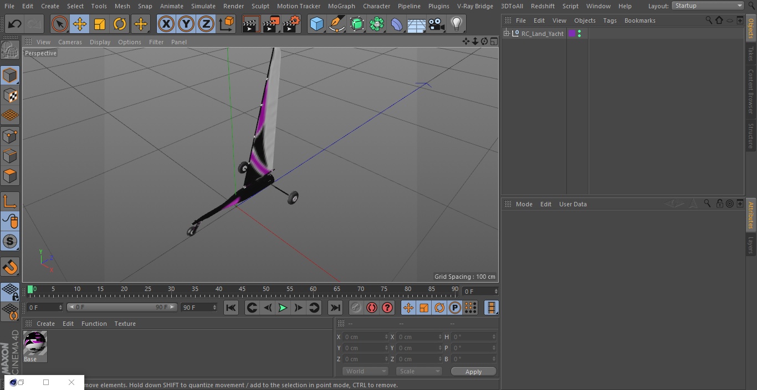Click Apply coordinates button
The image size is (757, 390).
click(x=473, y=372)
